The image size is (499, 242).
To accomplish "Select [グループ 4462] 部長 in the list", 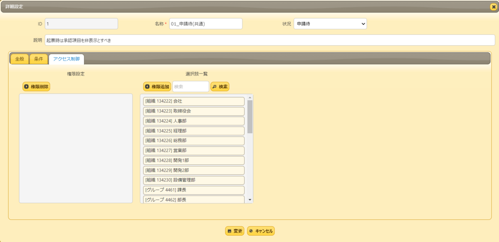I will 194,200.
